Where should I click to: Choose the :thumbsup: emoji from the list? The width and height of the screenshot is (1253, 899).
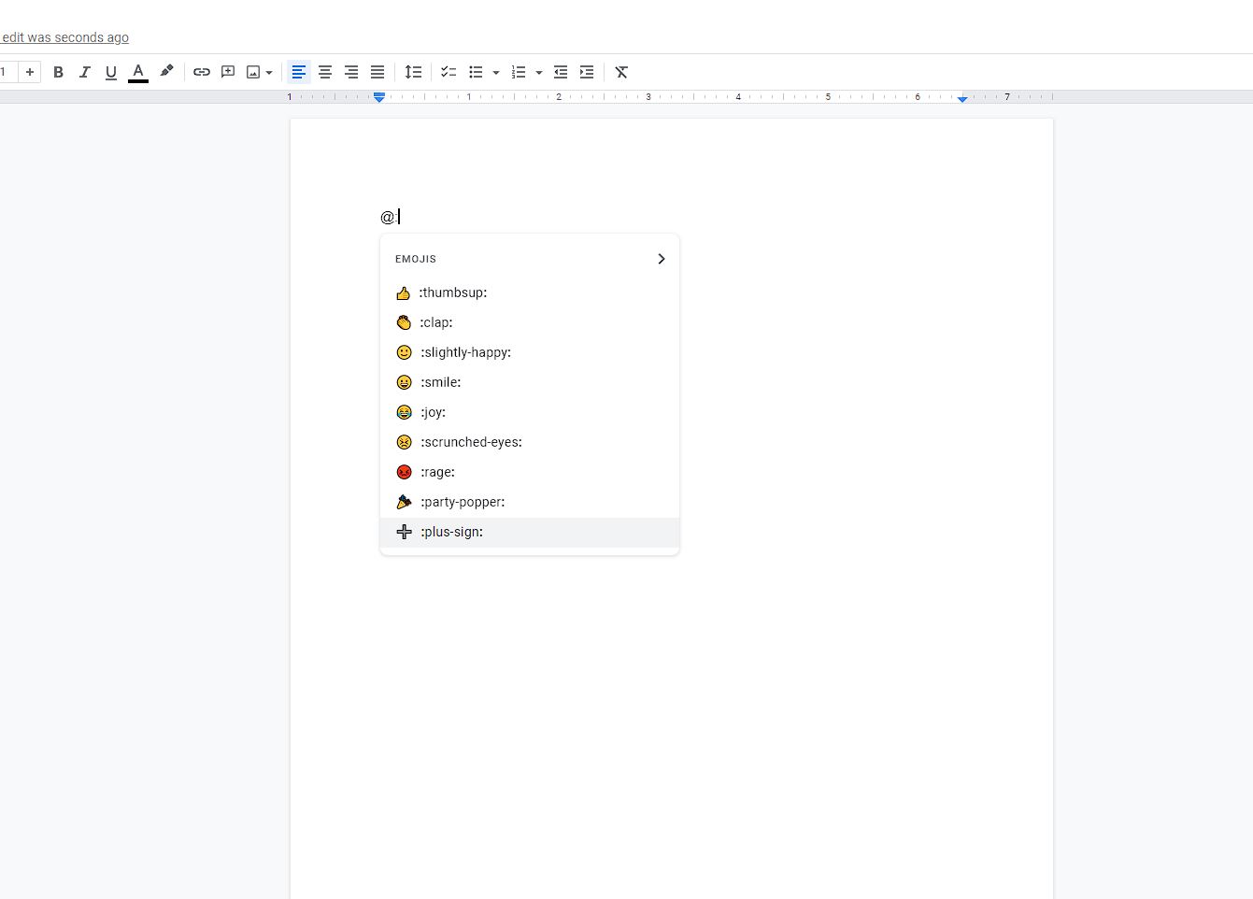point(453,293)
